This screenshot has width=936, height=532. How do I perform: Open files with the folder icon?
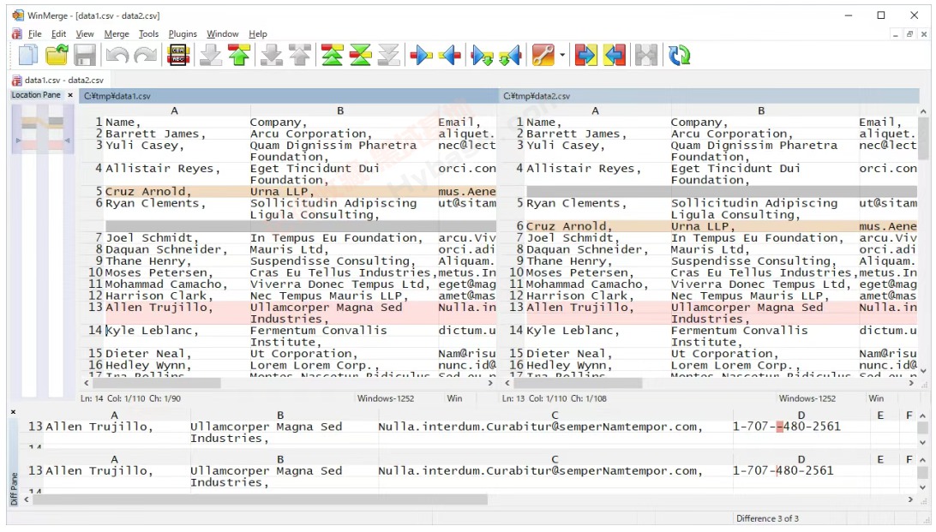(57, 56)
